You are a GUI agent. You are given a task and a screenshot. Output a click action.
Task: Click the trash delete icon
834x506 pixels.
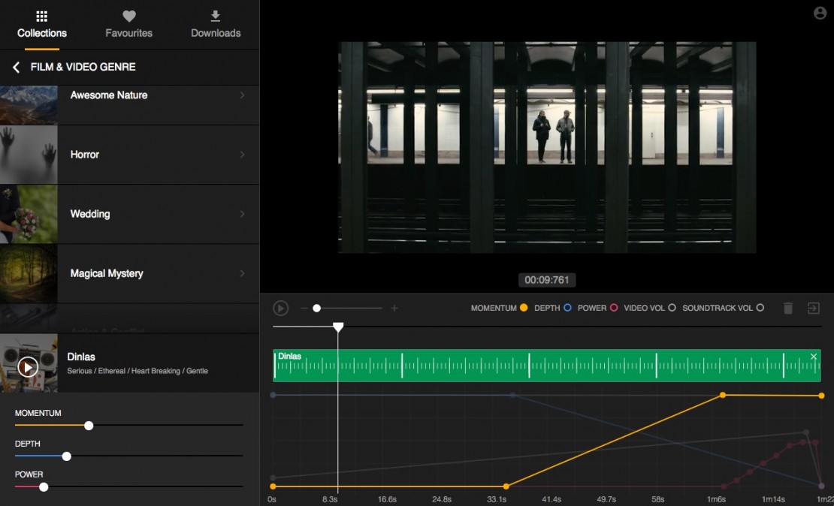tap(787, 308)
